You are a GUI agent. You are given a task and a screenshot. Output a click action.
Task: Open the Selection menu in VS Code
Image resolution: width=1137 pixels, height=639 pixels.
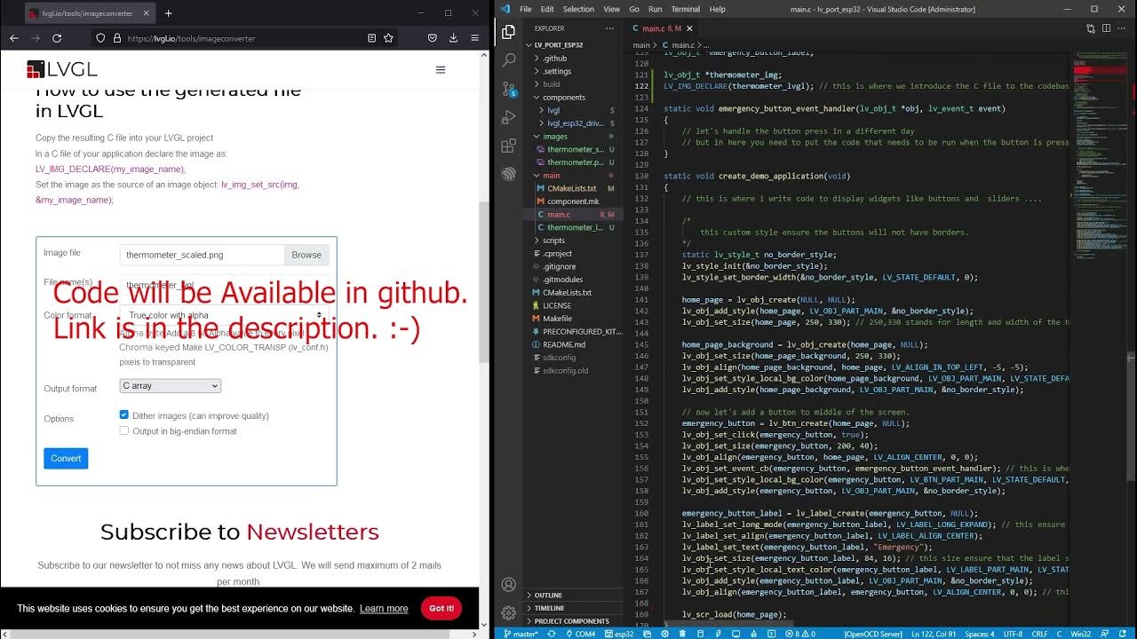578,9
